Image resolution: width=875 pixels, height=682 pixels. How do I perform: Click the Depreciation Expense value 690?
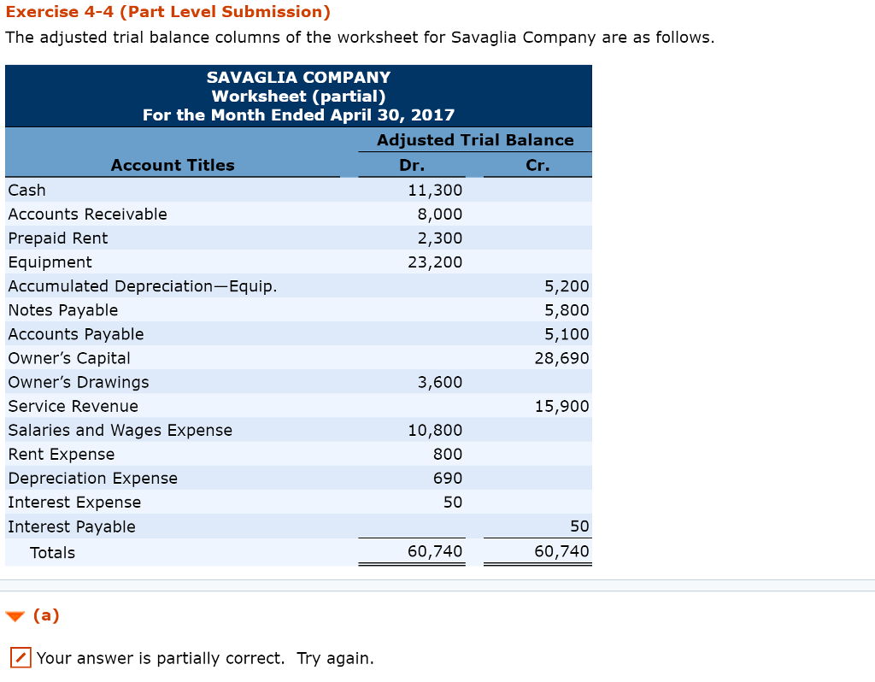[447, 478]
